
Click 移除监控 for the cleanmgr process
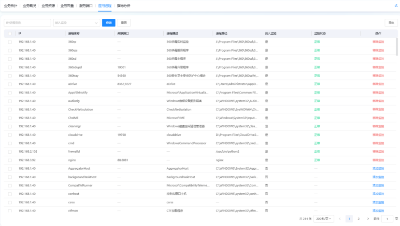378,126
